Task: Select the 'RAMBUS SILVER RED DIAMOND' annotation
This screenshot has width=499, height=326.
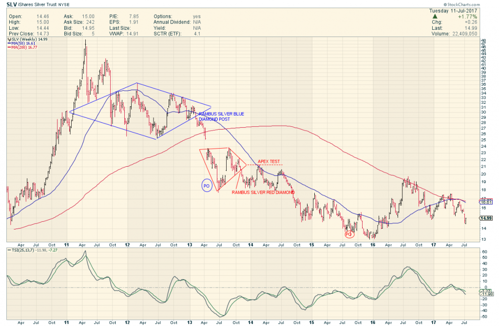Action: point(263,192)
